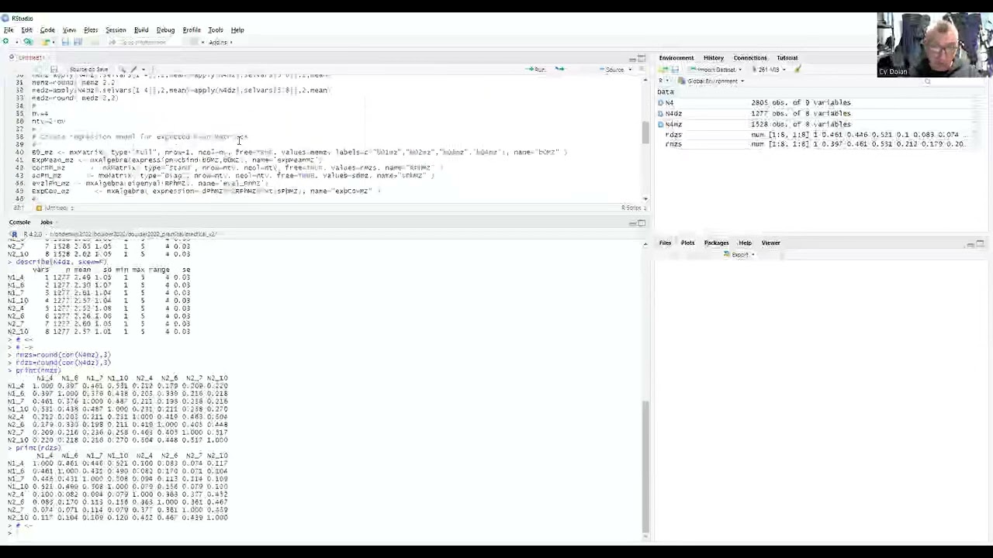Select the Console tab
The width and height of the screenshot is (993, 558).
[x=19, y=222]
